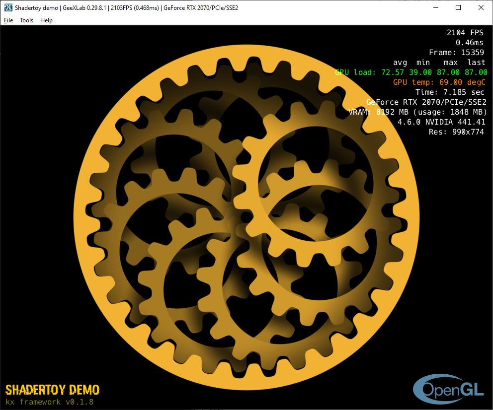This screenshot has height=410, width=493.
Task: Open the Help menu
Action: [x=46, y=20]
